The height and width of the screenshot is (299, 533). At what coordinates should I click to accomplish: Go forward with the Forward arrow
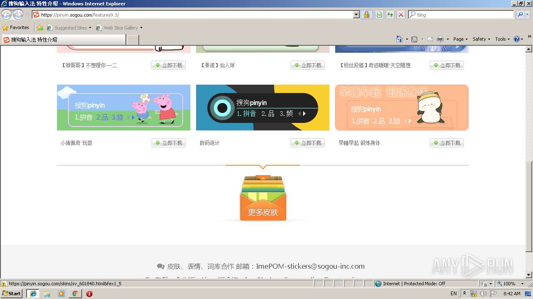click(18, 15)
